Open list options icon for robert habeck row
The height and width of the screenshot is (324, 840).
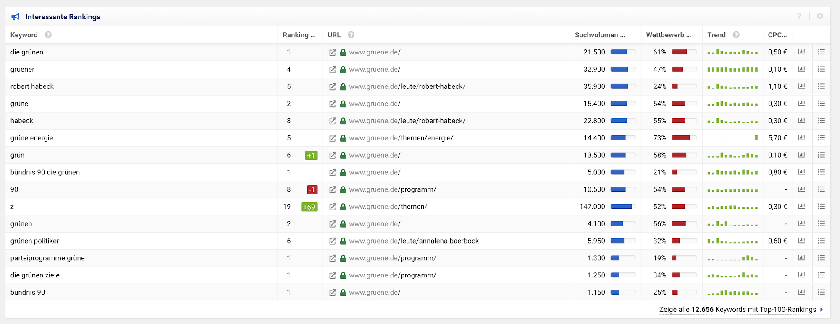coord(822,86)
